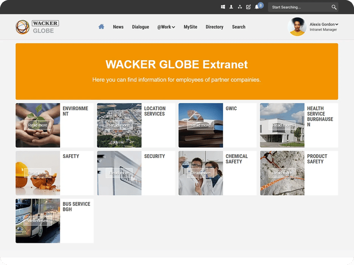Click Read more on Chemical Safety tile
This screenshot has width=354, height=265.
click(x=200, y=173)
